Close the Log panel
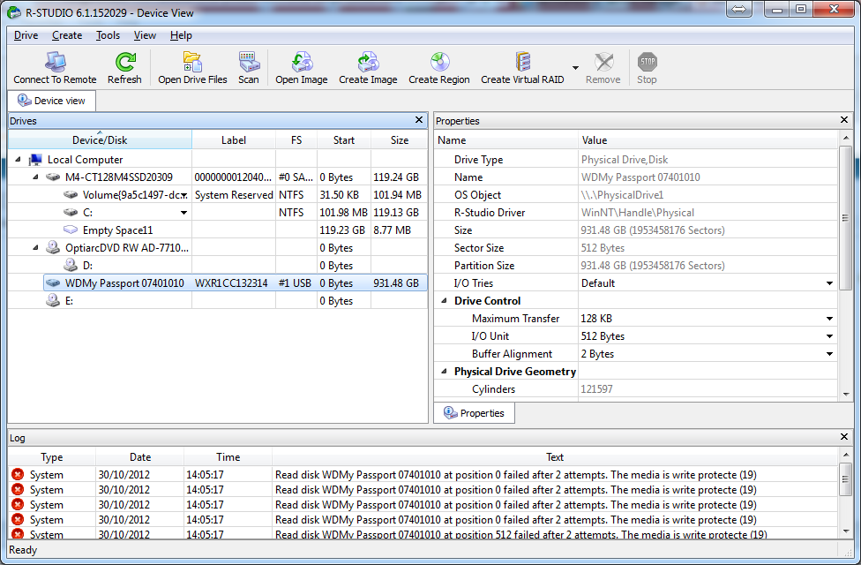This screenshot has width=861, height=565. (x=844, y=437)
